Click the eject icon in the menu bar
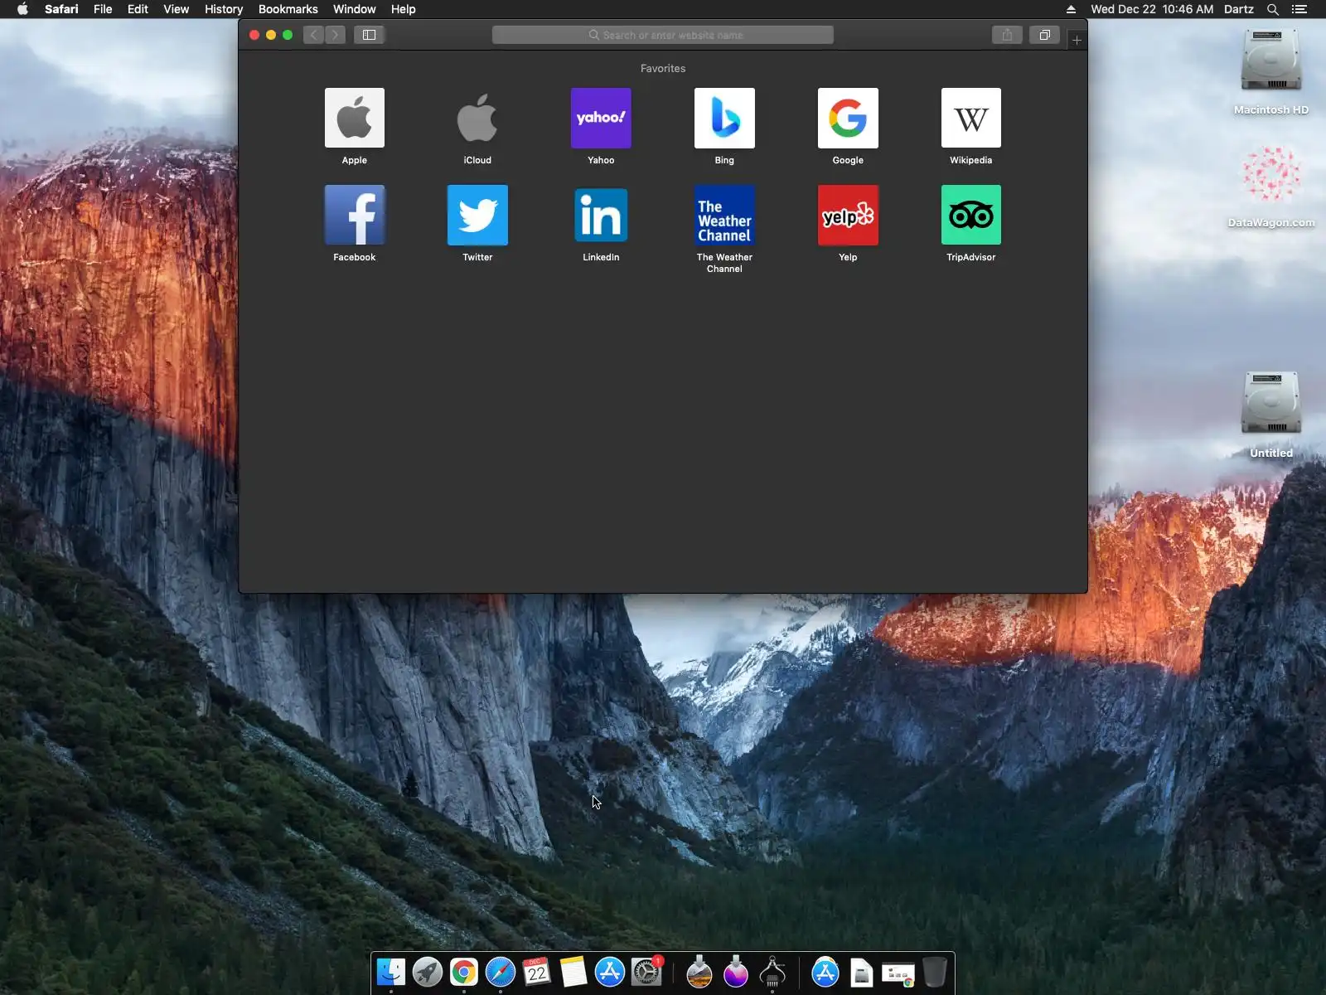Screen dimensions: 1326x995 (1071, 9)
